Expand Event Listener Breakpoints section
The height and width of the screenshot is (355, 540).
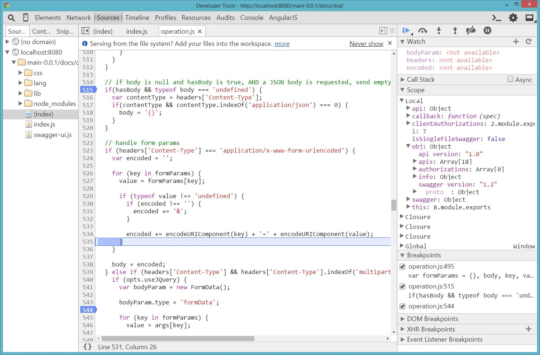point(402,339)
